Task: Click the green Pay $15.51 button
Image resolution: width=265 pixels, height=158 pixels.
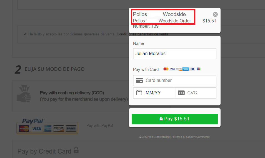Action: [x=174, y=119]
